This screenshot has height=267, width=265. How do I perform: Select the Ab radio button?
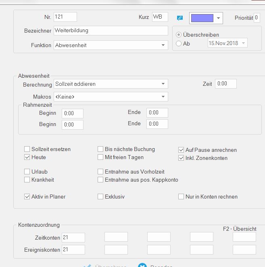click(179, 43)
